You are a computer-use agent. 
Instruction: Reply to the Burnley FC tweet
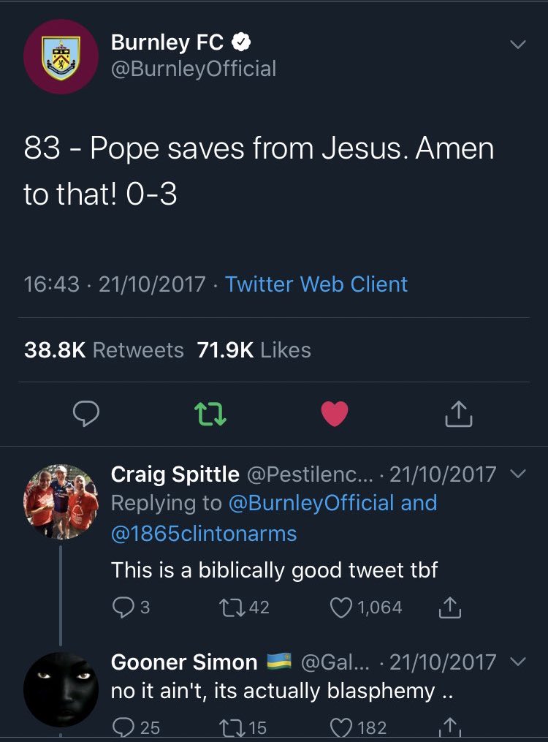point(87,414)
